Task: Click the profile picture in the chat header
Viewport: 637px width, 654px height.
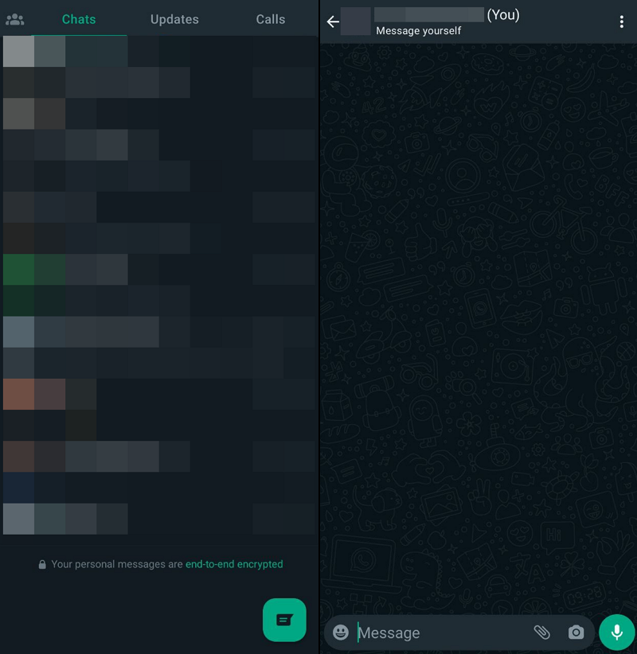Action: pos(356,21)
